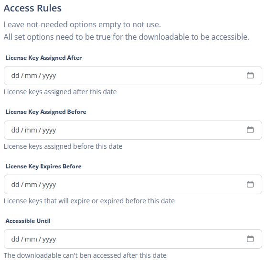Select year segment in Expires Before date
The height and width of the screenshot is (265, 267).
[49, 185]
